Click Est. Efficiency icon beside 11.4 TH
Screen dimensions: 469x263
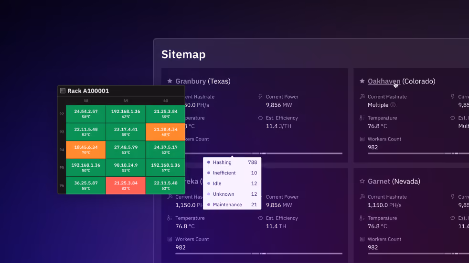pyautogui.click(x=260, y=218)
